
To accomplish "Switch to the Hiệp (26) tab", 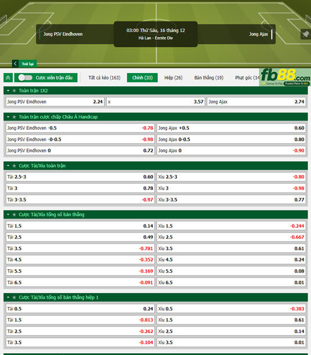I will pyautogui.click(x=173, y=78).
